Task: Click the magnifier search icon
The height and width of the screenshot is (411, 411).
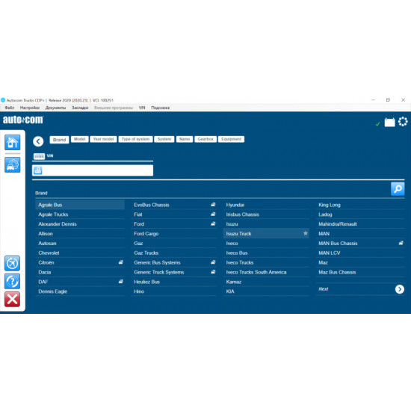Action: (398, 189)
